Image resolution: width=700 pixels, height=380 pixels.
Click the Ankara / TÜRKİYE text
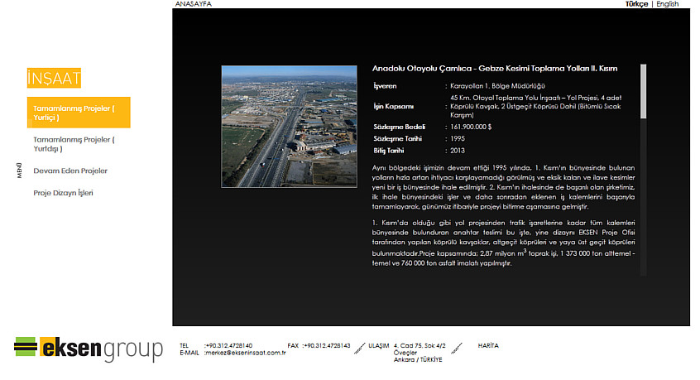(418, 360)
